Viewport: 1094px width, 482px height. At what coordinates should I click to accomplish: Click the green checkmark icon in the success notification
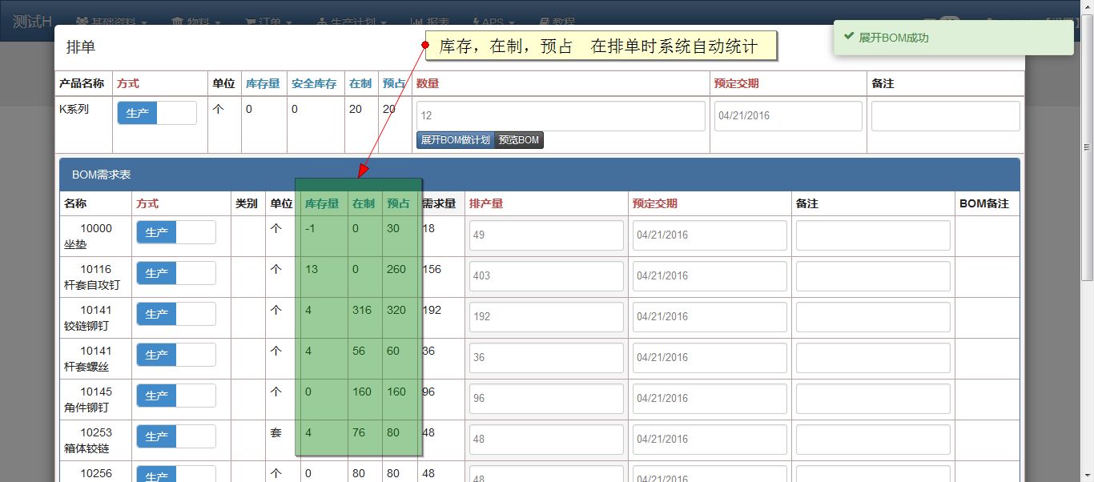click(x=849, y=38)
